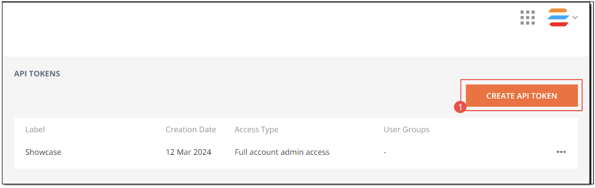Expand the account menu chevron
Image resolution: width=595 pixels, height=188 pixels.
pos(575,18)
